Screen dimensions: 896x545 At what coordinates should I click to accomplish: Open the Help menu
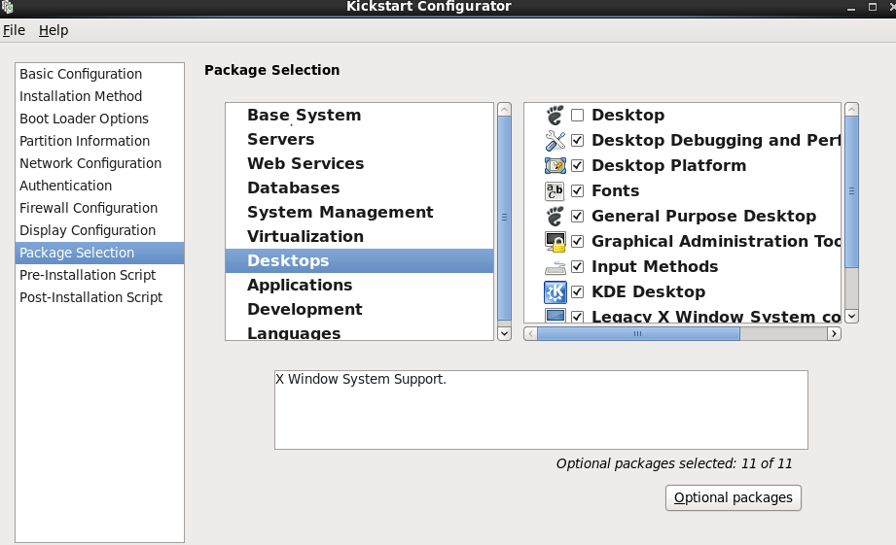54,30
